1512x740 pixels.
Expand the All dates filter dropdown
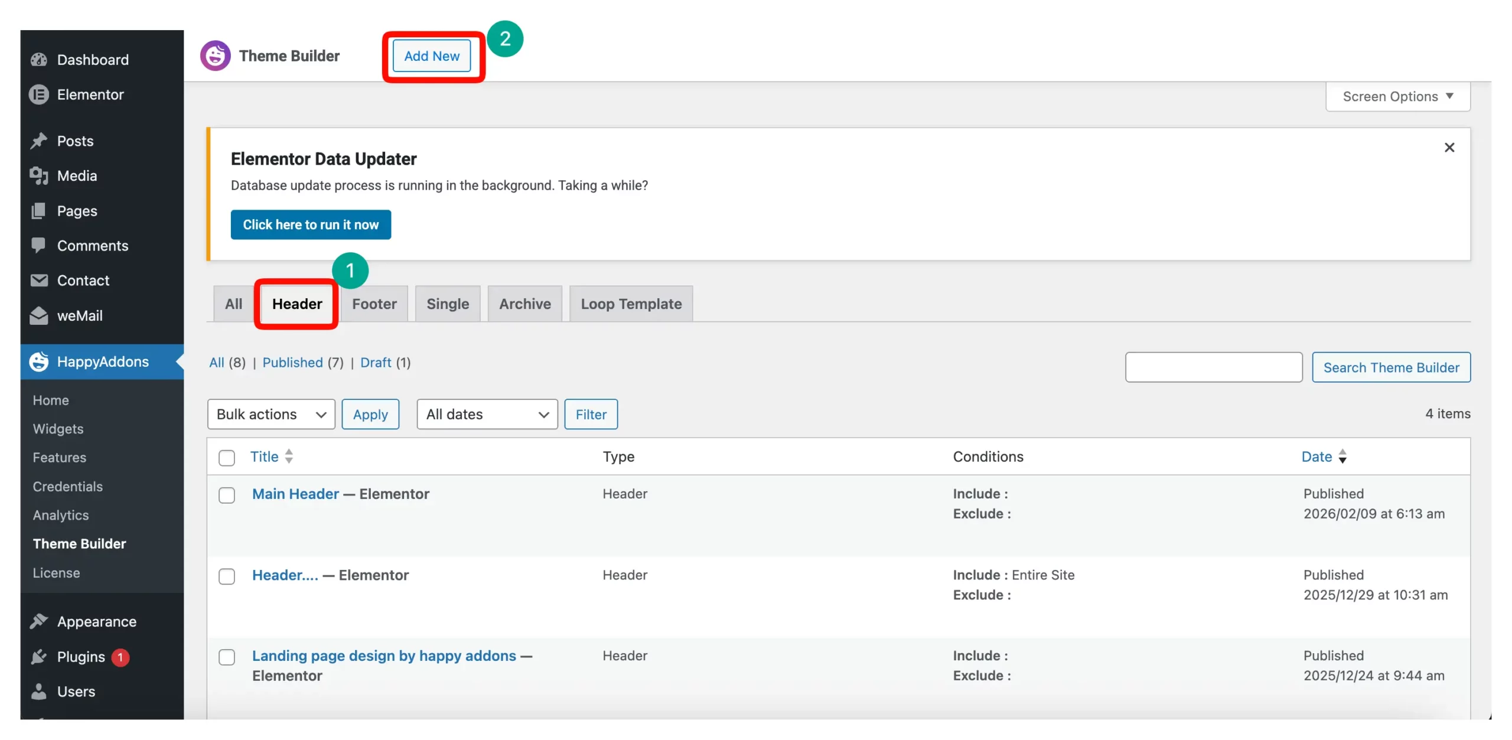click(487, 414)
